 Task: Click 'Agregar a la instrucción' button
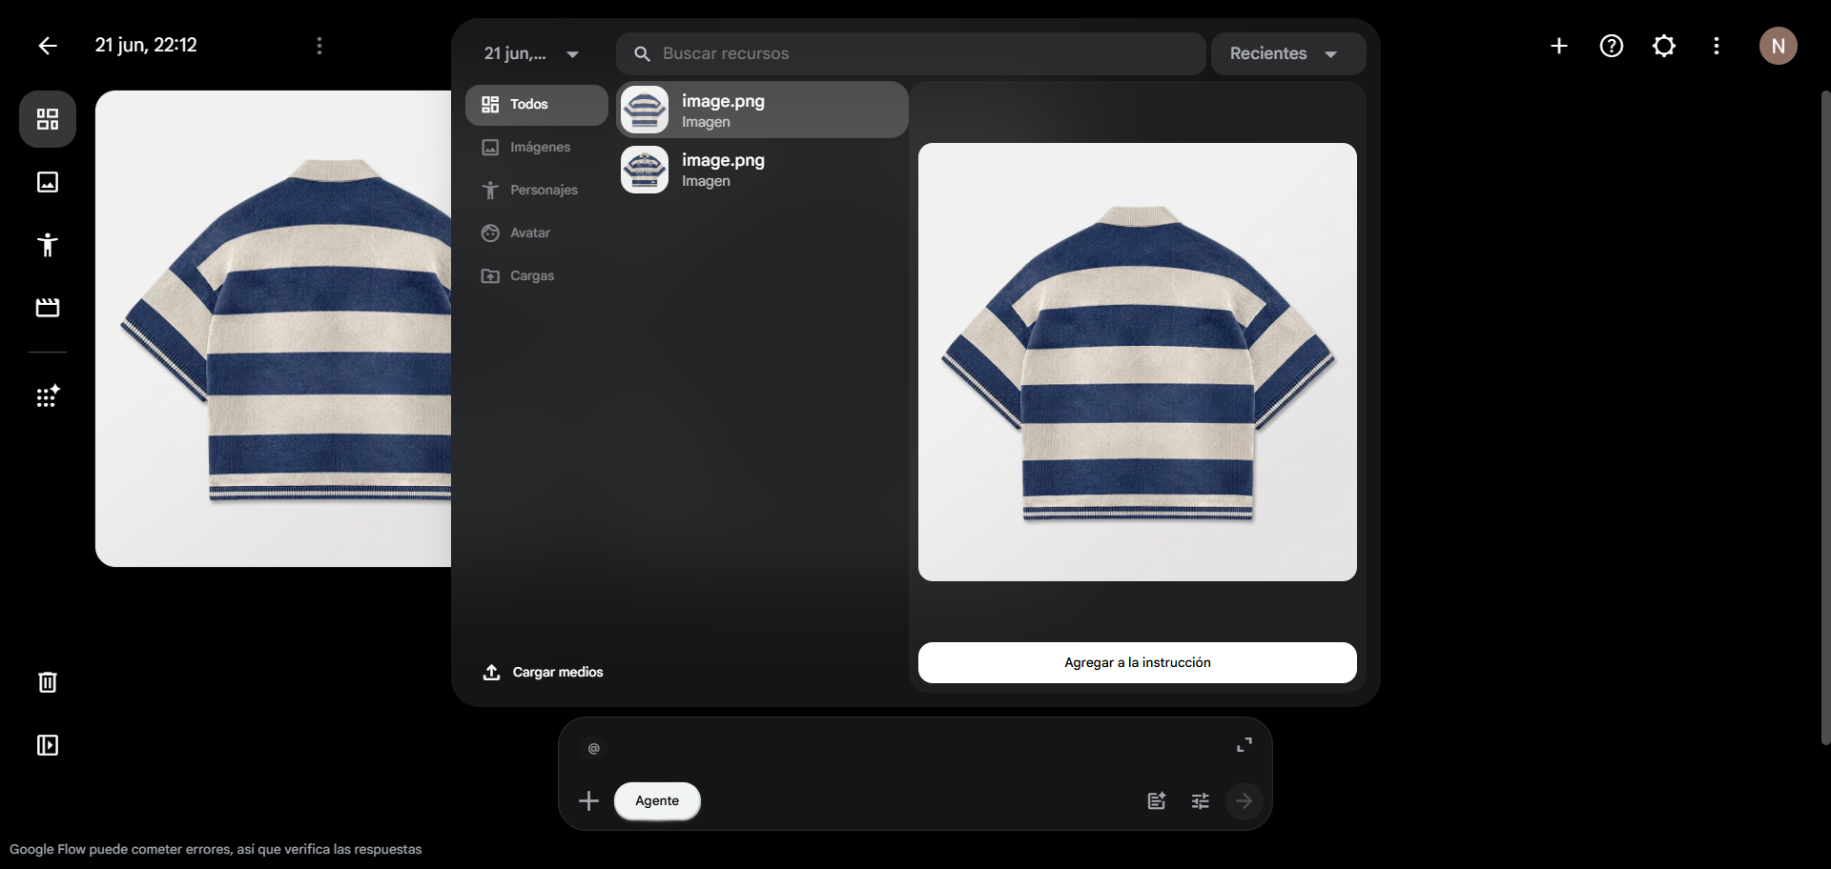coord(1138,663)
